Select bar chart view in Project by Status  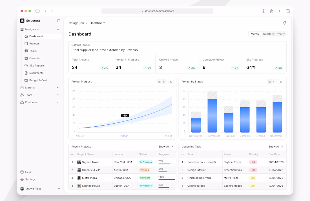coord(274,82)
